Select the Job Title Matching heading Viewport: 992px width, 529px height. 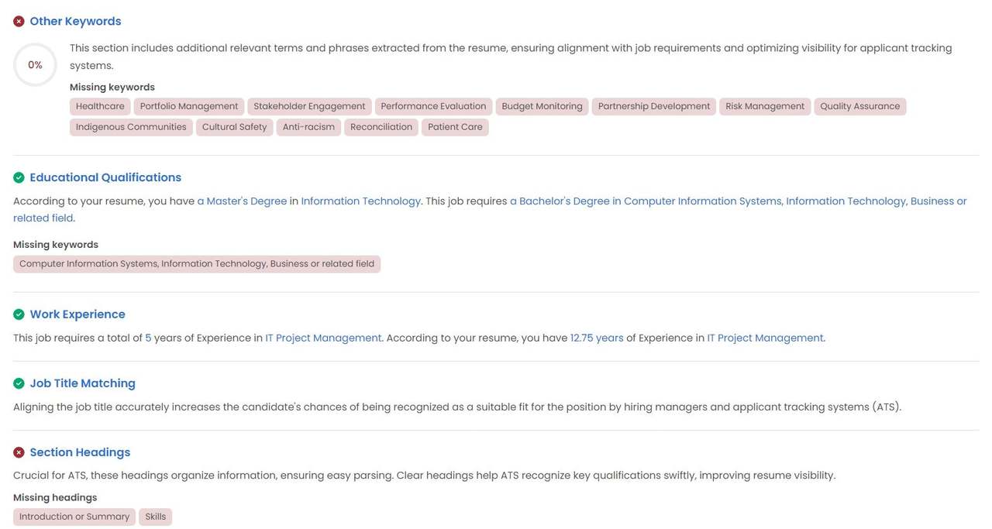click(82, 383)
